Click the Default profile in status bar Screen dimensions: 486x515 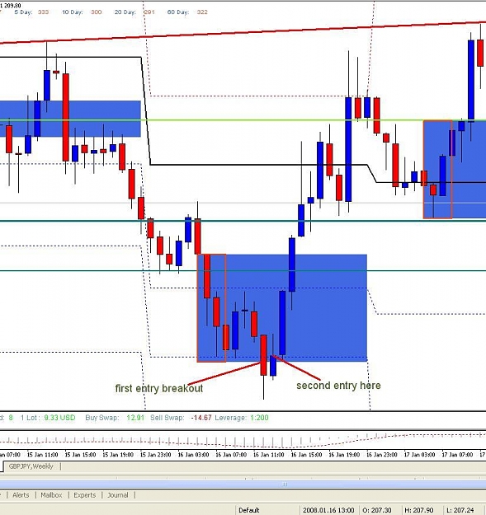point(249,510)
